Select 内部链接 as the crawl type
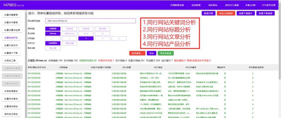Image resolution: width=281 pixels, height=118 pixels. [x=53, y=29]
